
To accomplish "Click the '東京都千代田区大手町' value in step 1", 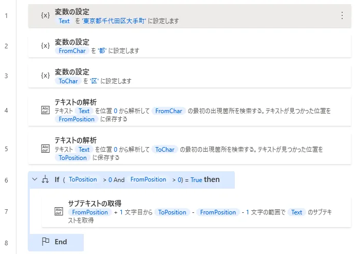I will [x=114, y=21].
